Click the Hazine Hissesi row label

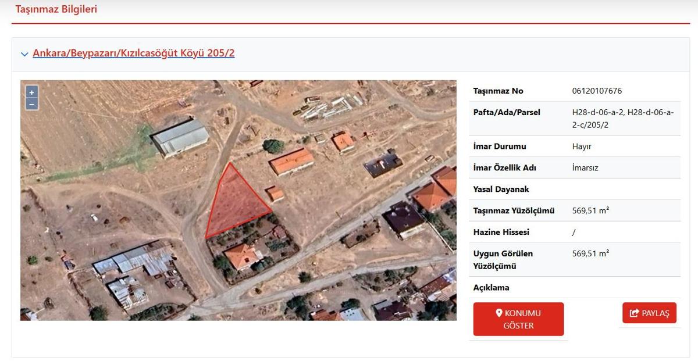(x=501, y=232)
